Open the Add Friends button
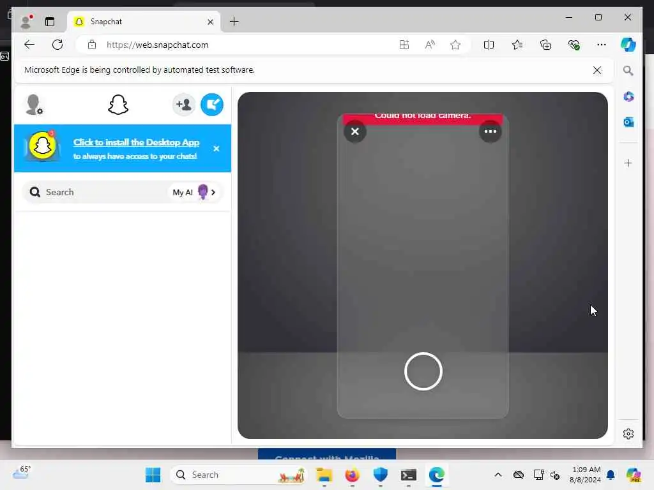 tap(183, 105)
